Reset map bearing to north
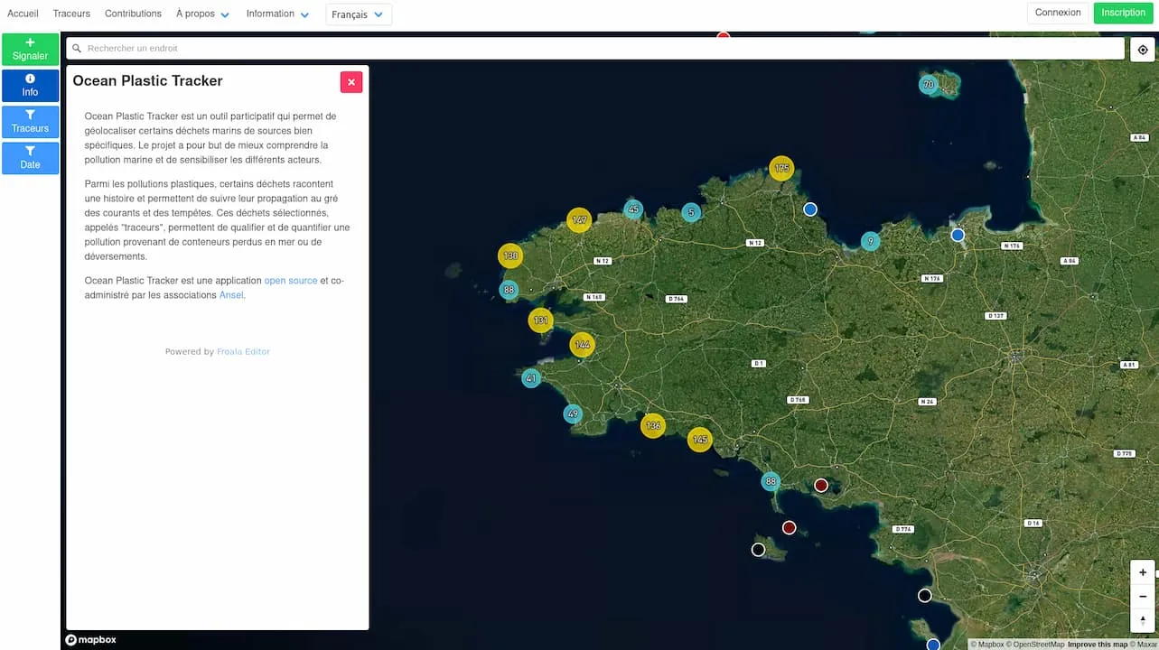This screenshot has width=1159, height=650. [1143, 619]
